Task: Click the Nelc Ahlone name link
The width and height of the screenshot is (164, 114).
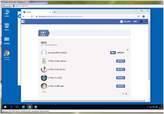Action: click(61, 61)
